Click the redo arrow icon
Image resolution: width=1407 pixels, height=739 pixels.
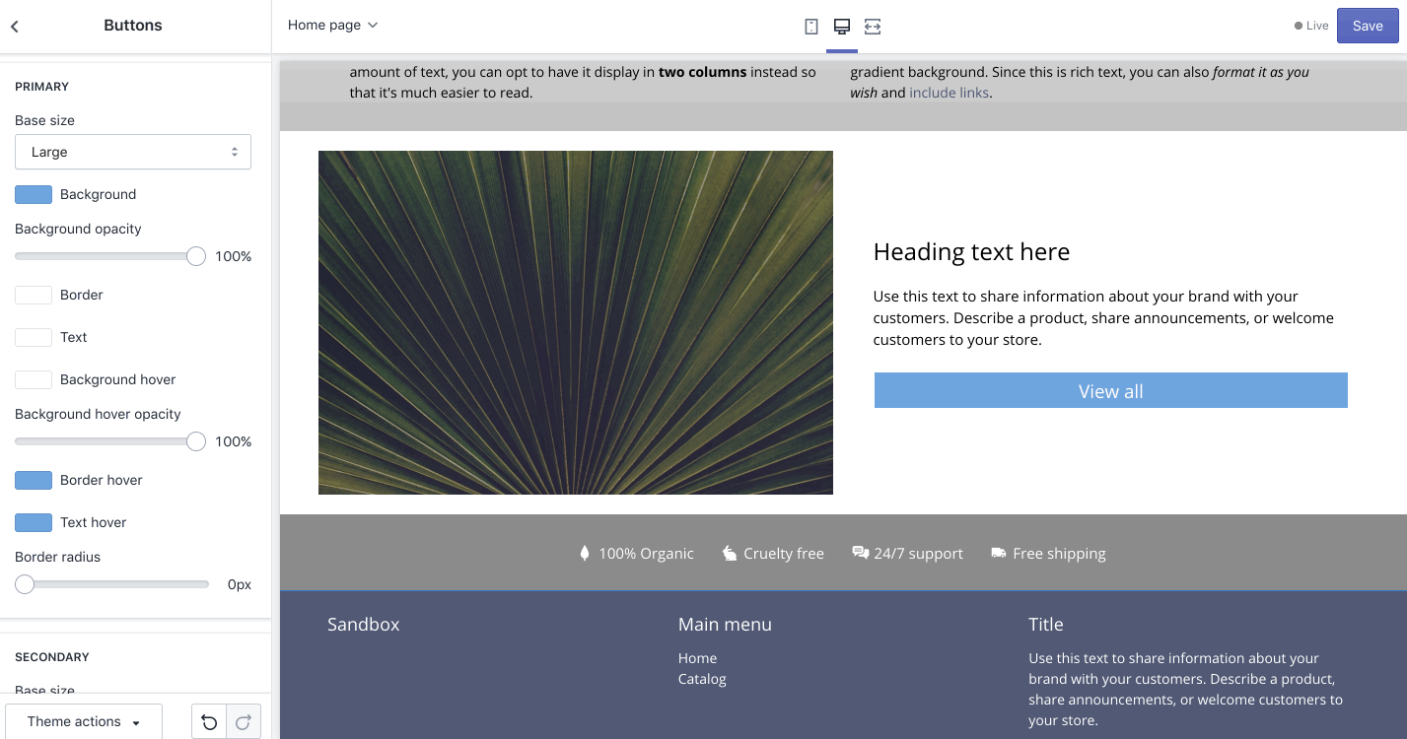click(x=244, y=722)
